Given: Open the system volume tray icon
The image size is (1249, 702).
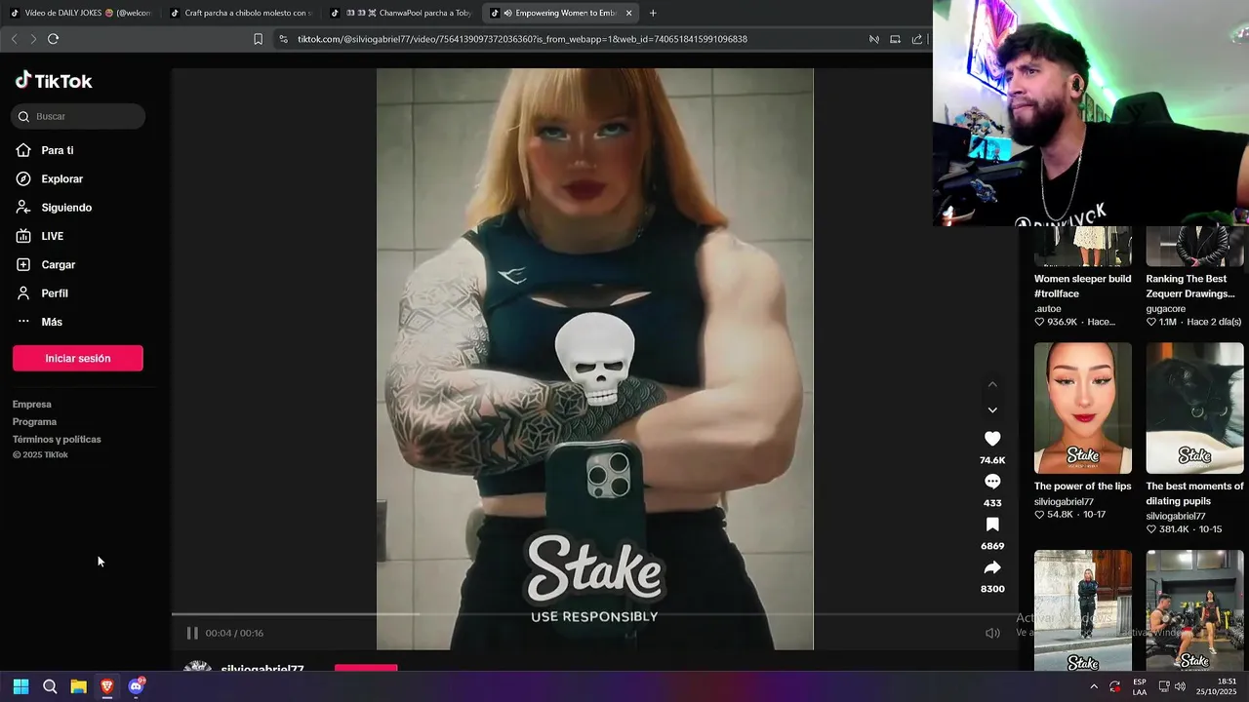Looking at the screenshot, I should pos(1181,686).
